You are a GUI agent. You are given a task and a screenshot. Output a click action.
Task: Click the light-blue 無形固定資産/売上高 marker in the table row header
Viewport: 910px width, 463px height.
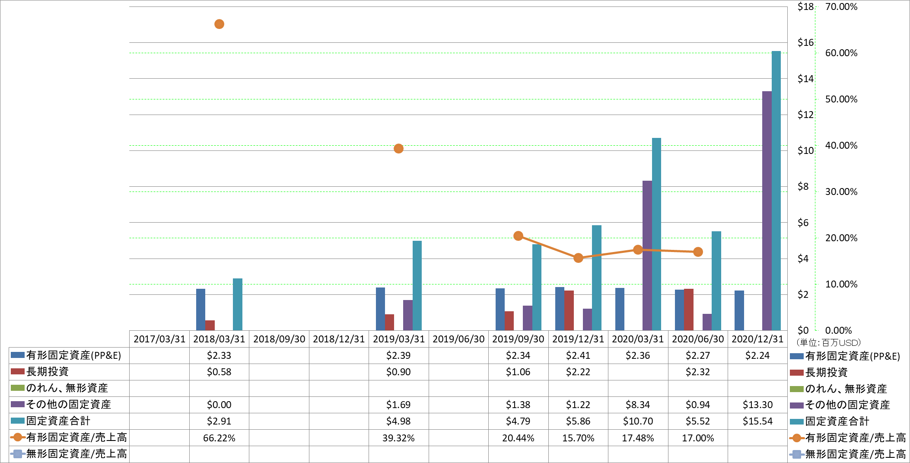(17, 454)
